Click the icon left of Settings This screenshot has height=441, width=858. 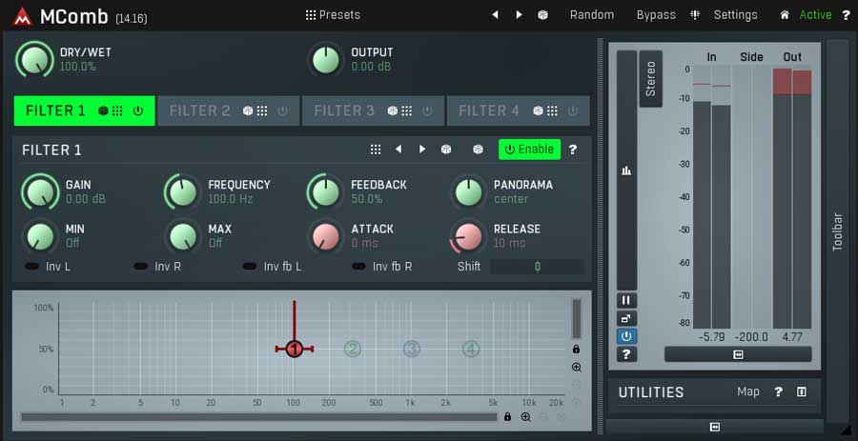(695, 14)
